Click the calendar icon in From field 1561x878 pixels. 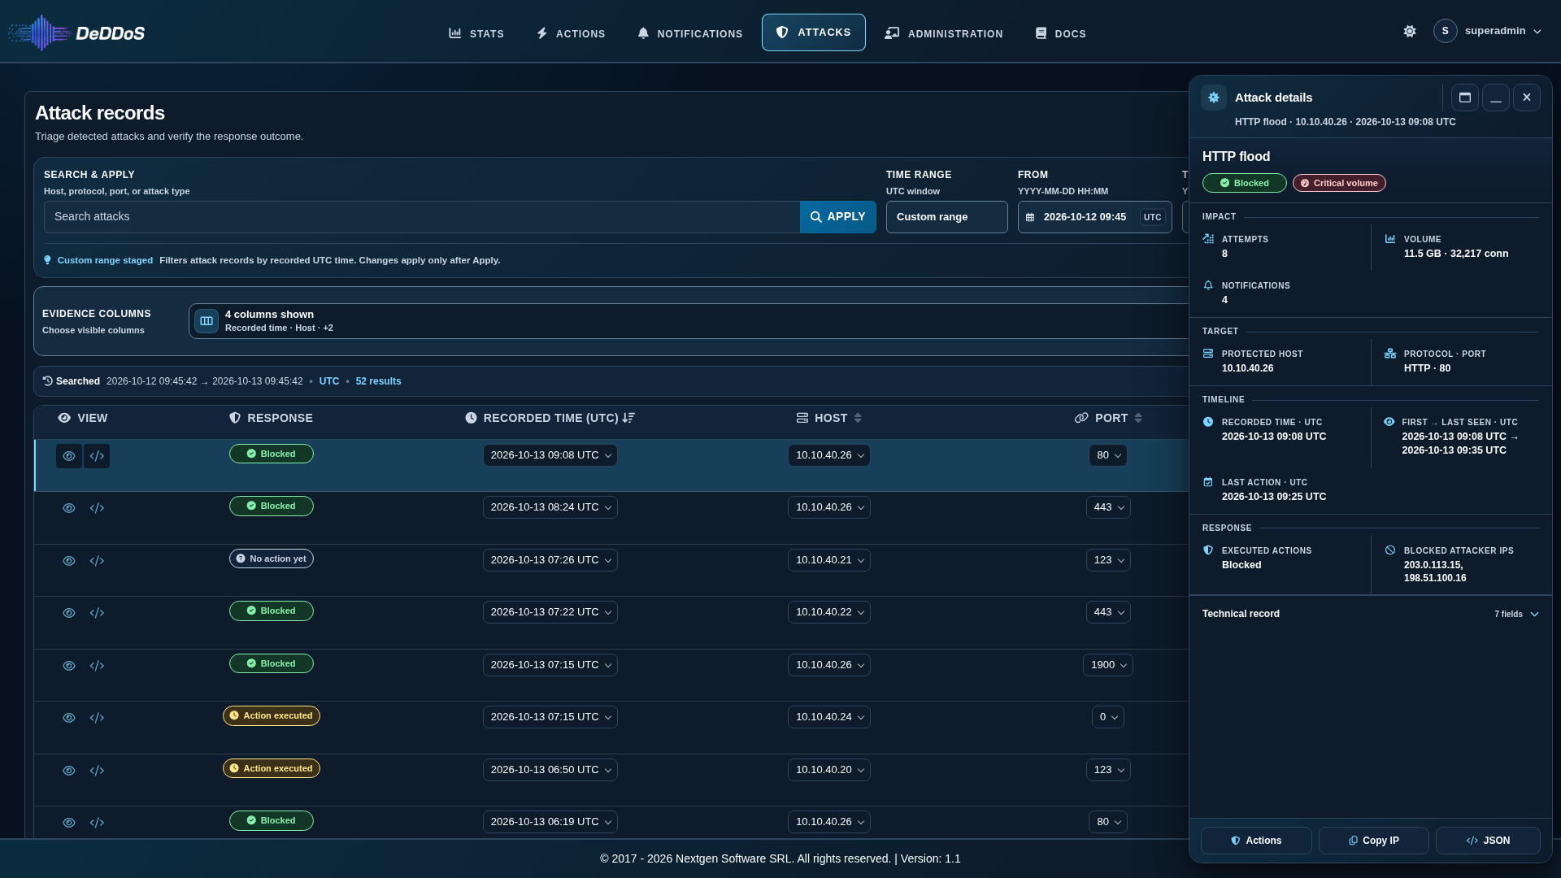pyautogui.click(x=1030, y=217)
